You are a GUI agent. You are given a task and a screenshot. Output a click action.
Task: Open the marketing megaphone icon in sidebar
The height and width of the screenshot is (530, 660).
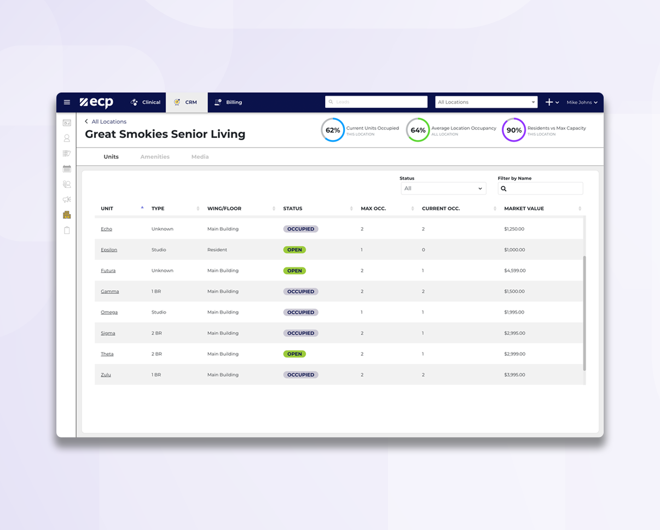tap(67, 199)
